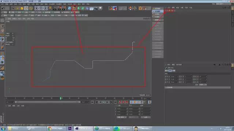Open object coordinate mode dropdown below position fields
Image resolution: width=234 pixels, height=131 pixels.
122,117
